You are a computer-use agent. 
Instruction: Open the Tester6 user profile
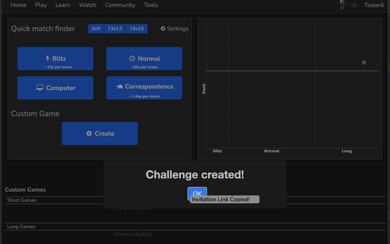click(374, 5)
